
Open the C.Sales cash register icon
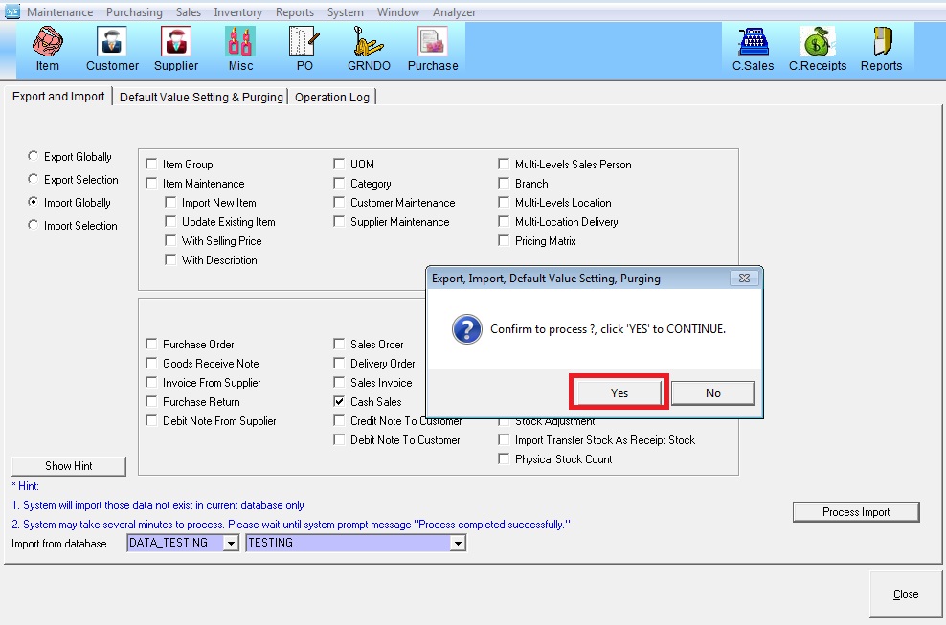click(x=753, y=49)
